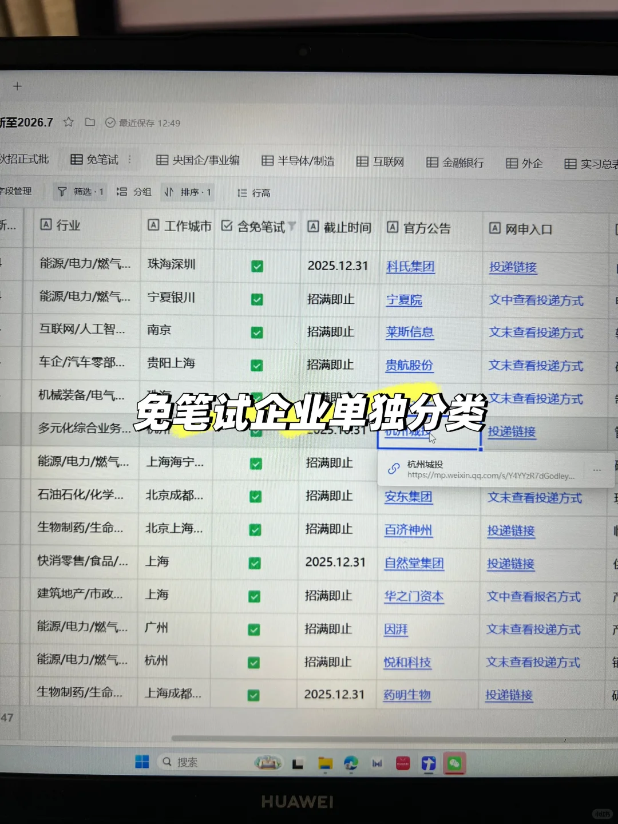Switch to the 免笔试 view tab
The width and height of the screenshot is (618, 824).
94,160
